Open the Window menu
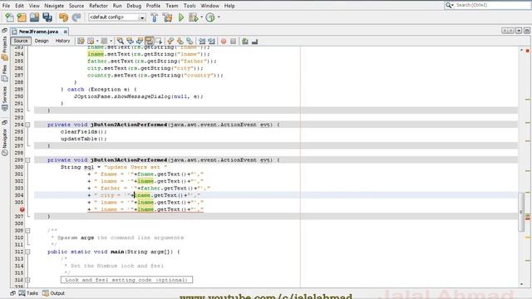Viewport: 532px width, 299px height. 209,6
